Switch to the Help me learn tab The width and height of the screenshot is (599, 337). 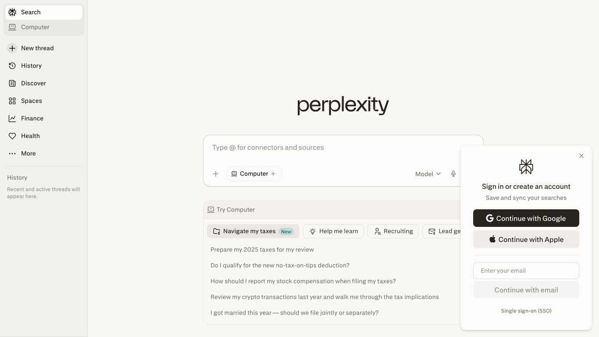(x=333, y=231)
